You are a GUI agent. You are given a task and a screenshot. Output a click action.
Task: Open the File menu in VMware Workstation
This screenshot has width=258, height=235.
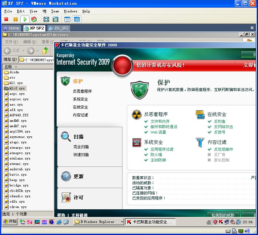tap(8, 11)
